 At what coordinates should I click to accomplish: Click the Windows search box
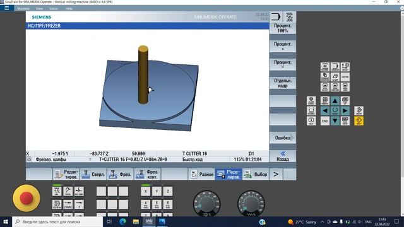[57, 221]
